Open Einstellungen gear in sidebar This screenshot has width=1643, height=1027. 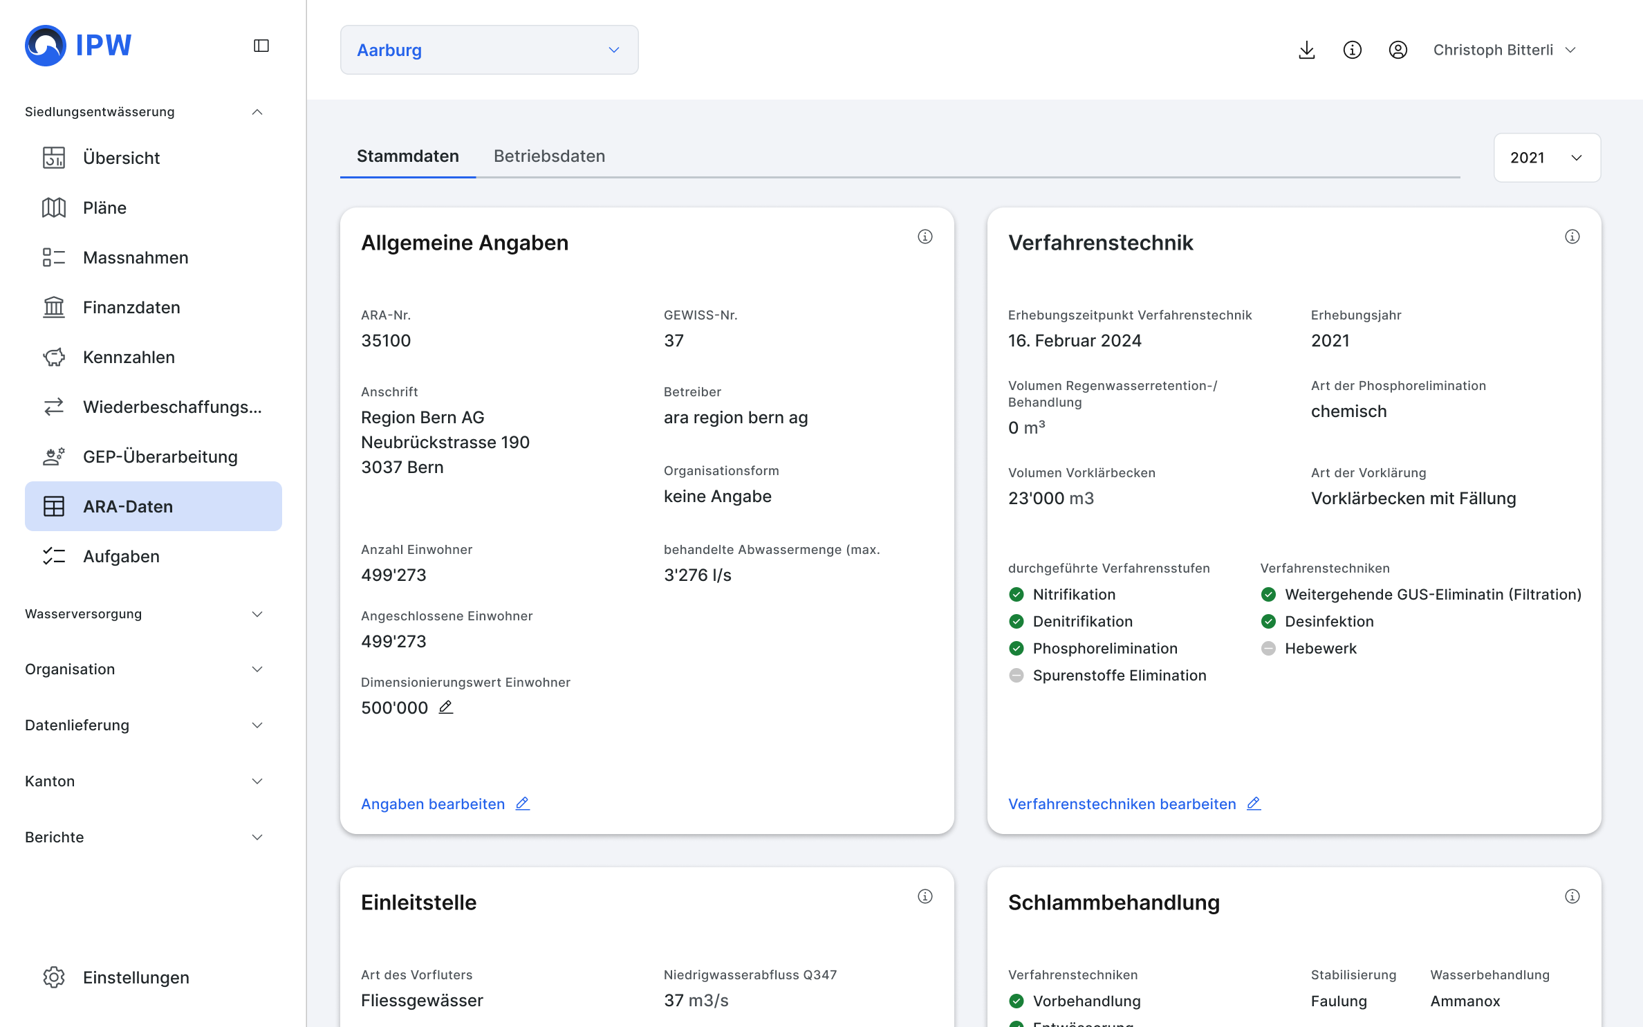tap(54, 977)
